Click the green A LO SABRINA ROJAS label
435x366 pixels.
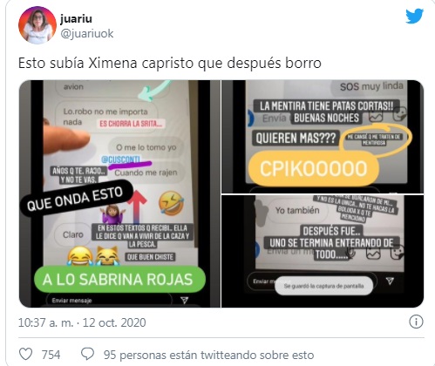pyautogui.click(x=119, y=279)
